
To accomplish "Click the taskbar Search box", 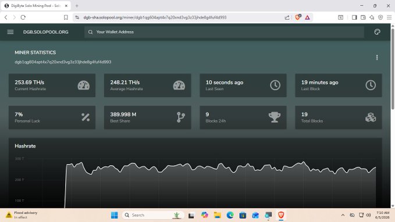I will point(152,215).
